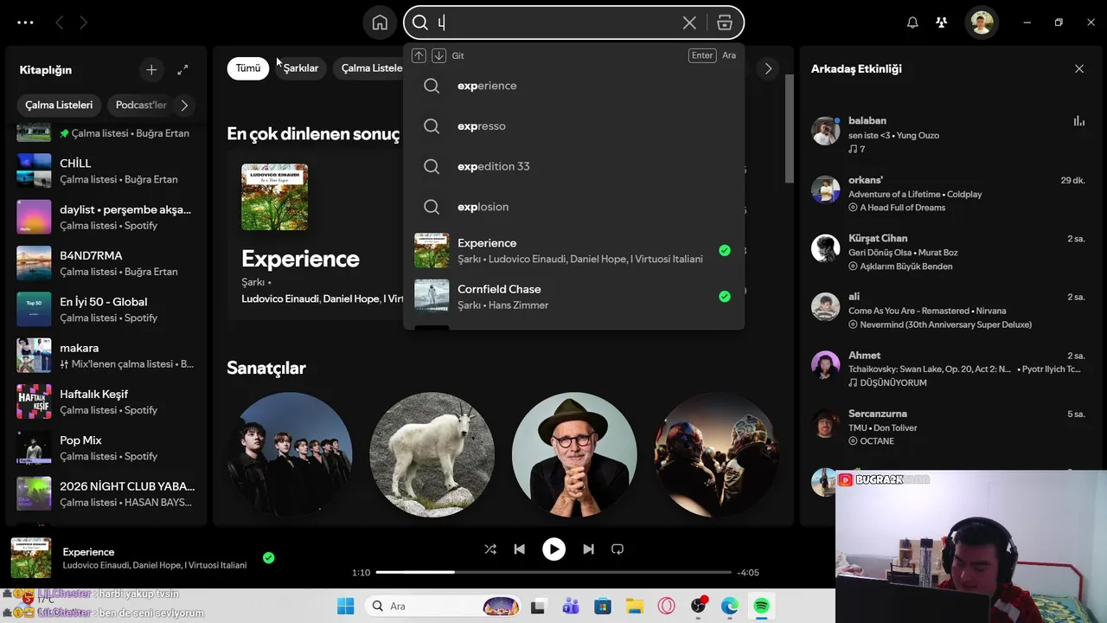Choose the expresso search suggestion

point(573,125)
